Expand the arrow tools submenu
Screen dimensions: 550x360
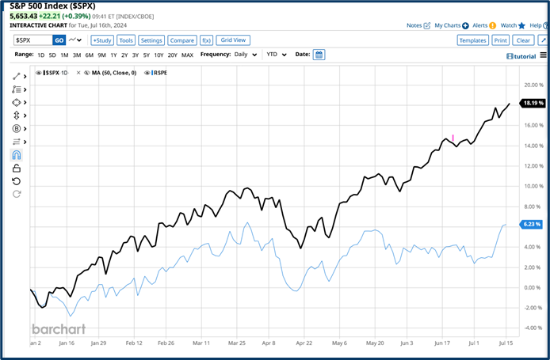tap(25, 116)
